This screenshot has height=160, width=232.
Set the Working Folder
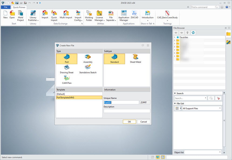click(x=89, y=16)
